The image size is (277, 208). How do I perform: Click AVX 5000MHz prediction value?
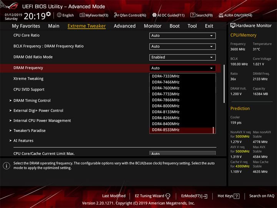click(242, 151)
